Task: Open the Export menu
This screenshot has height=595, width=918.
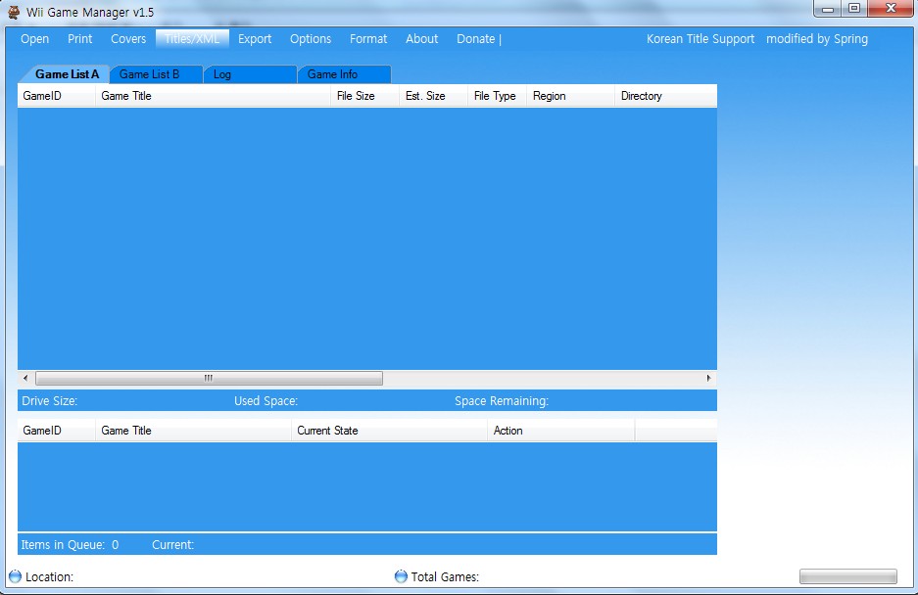Action: [255, 39]
